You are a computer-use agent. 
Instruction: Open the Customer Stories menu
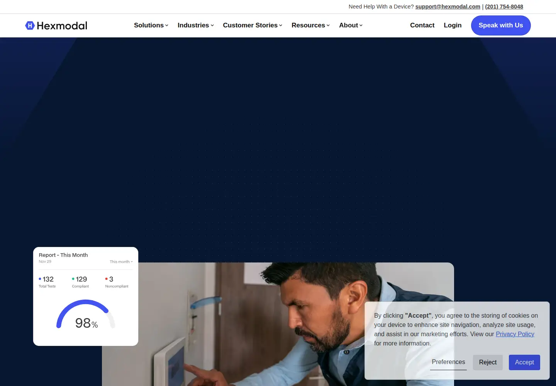point(253,25)
